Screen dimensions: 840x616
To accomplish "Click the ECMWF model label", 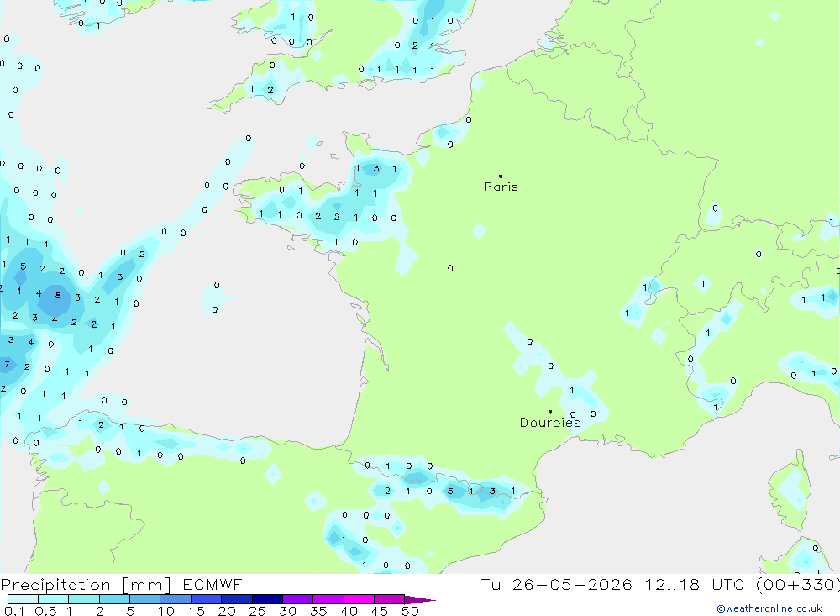I will [213, 584].
